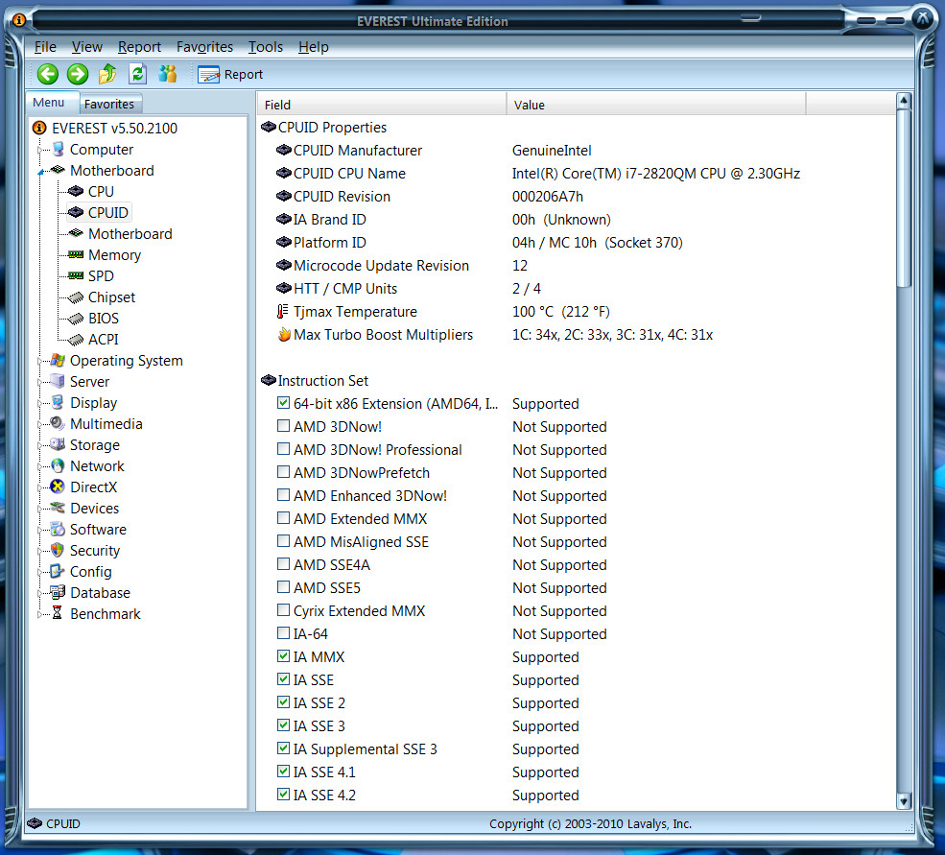Expand the Storage tree node
The width and height of the screenshot is (945, 855).
tap(40, 445)
